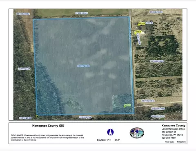Image resolution: width=196 pixels, height=151 pixels.
Task: Click the green address marker inside the highlighted parcel
Action: click(127, 106)
